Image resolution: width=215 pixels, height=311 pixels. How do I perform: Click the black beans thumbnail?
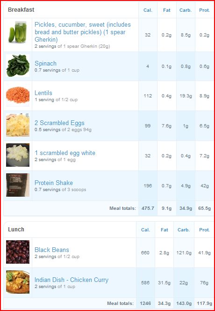[x=18, y=252]
